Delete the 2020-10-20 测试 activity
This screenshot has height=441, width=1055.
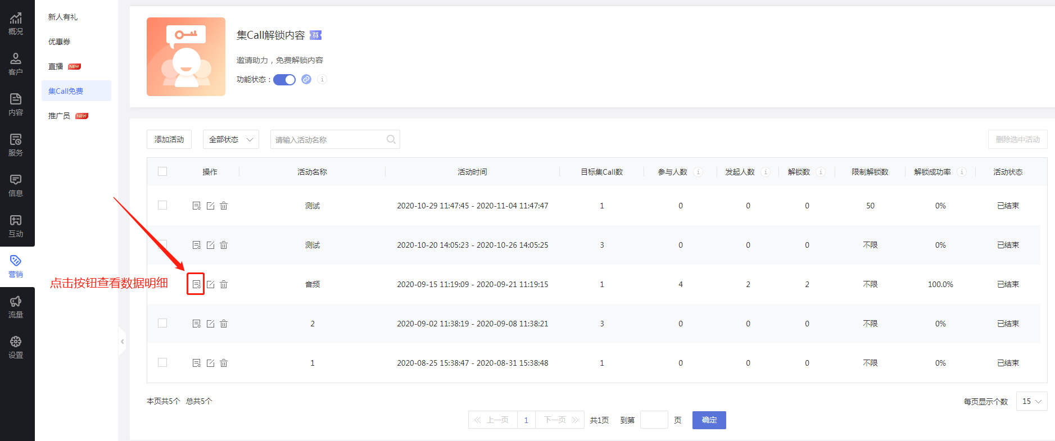pos(224,245)
